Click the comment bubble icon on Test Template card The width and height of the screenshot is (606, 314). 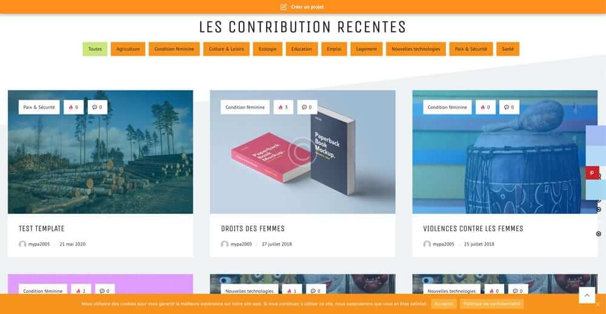click(95, 107)
